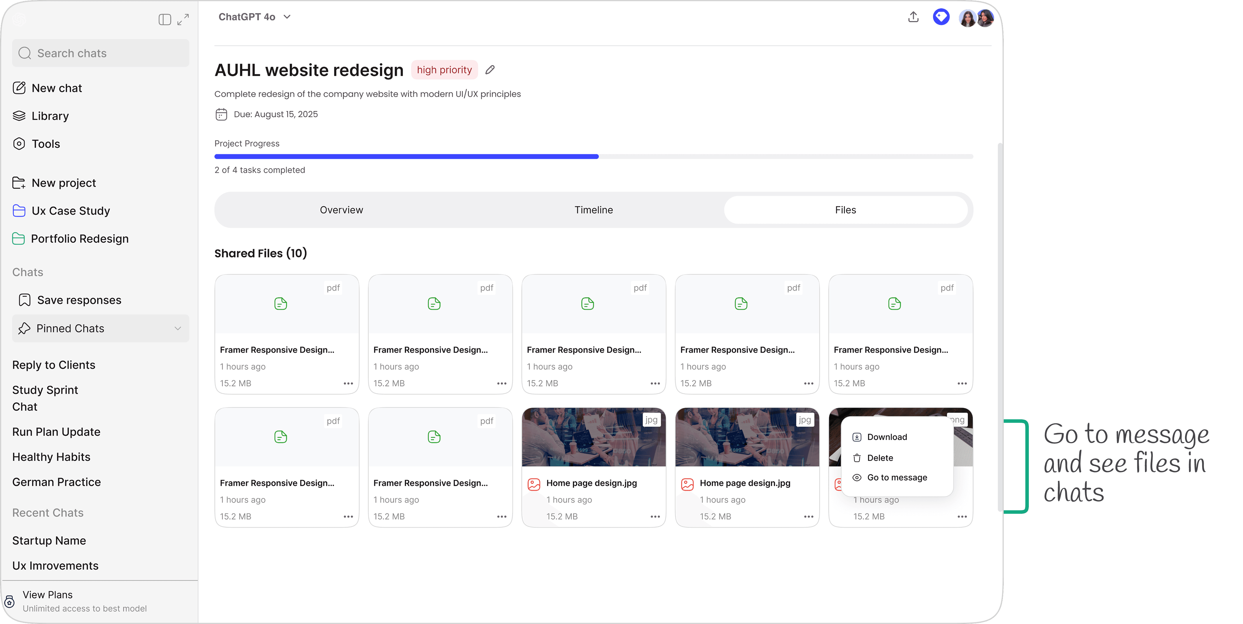Image resolution: width=1243 pixels, height=624 pixels.
Task: Open three-dot menu on first Home page design.jpg
Action: point(655,516)
